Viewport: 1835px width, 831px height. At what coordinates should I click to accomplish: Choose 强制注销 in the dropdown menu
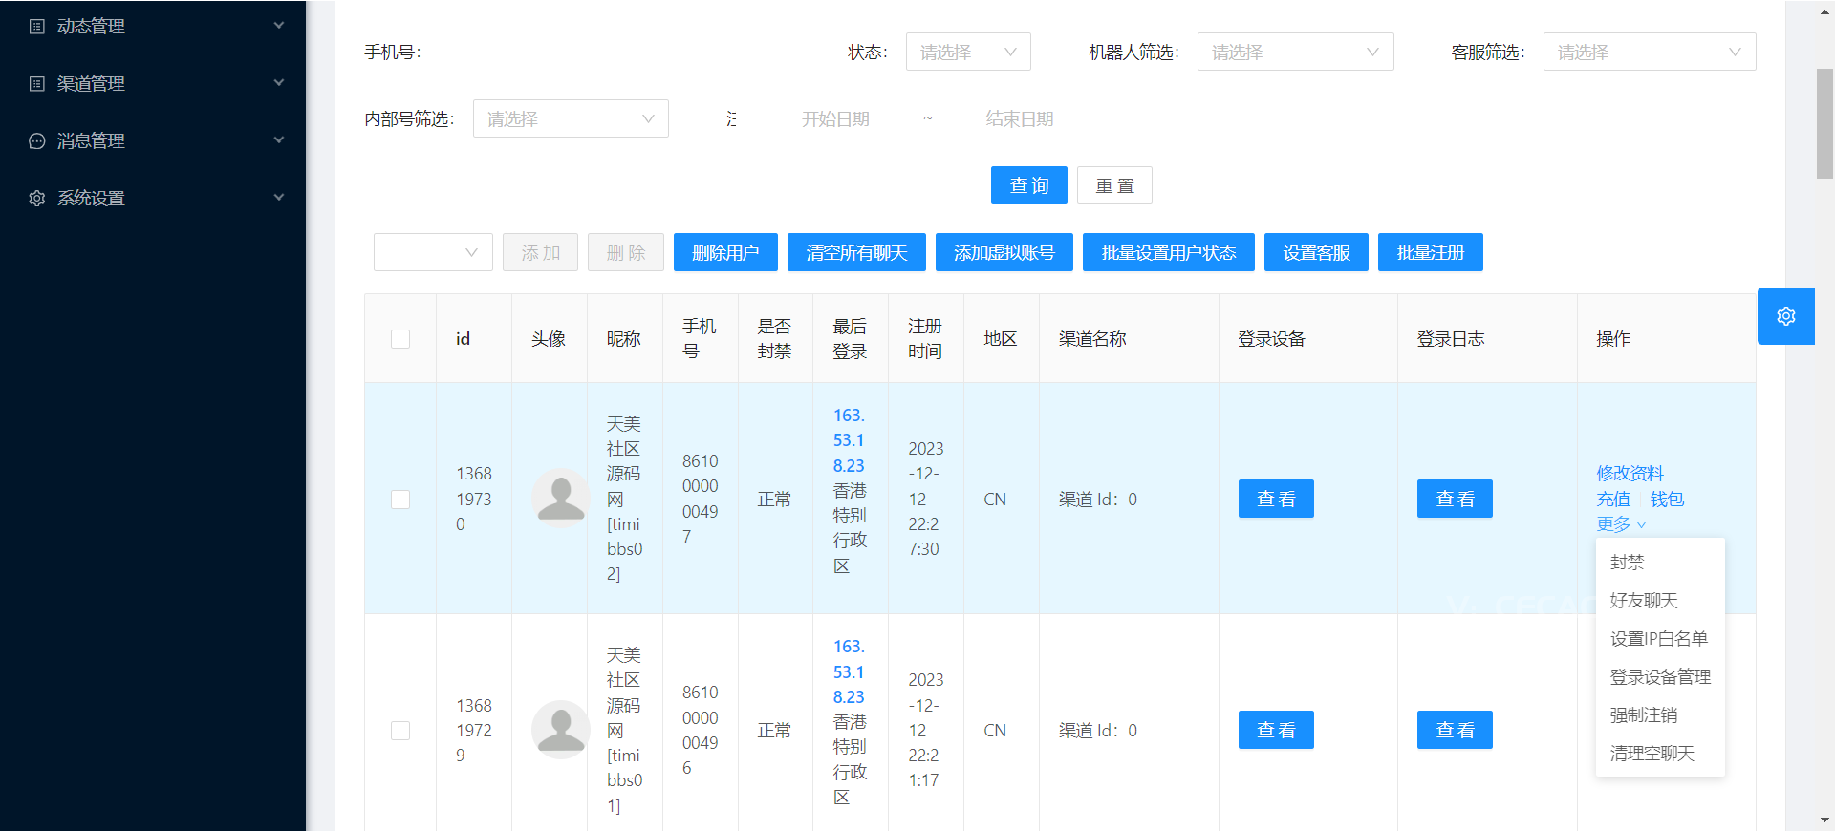(1643, 715)
